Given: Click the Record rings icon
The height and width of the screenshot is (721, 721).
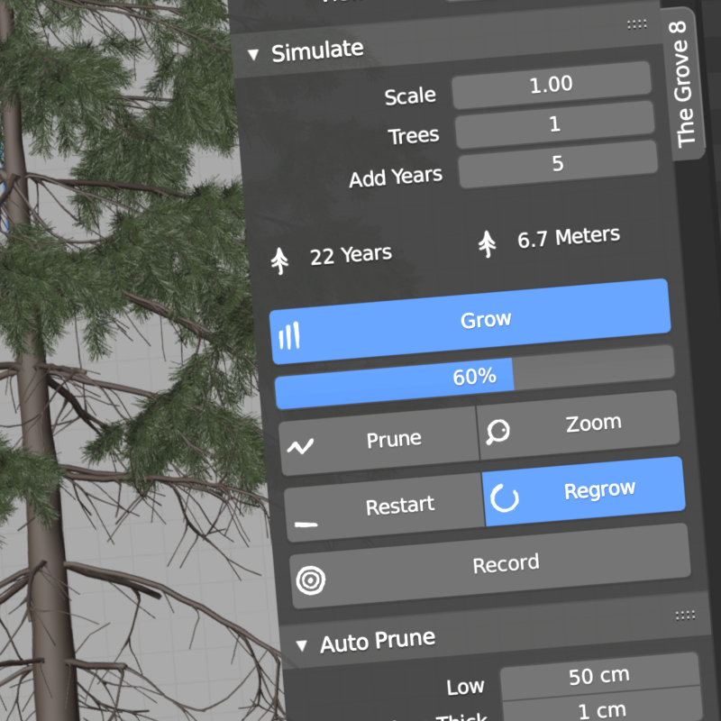Looking at the screenshot, I should click(x=311, y=580).
